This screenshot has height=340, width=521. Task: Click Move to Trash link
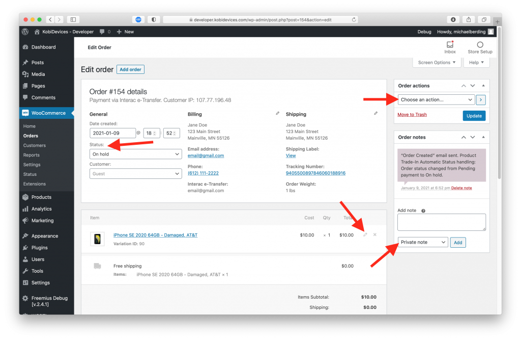click(x=412, y=115)
